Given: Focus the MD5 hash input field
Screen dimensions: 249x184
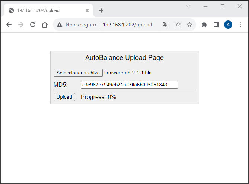Looking at the screenshot, I should point(129,85).
